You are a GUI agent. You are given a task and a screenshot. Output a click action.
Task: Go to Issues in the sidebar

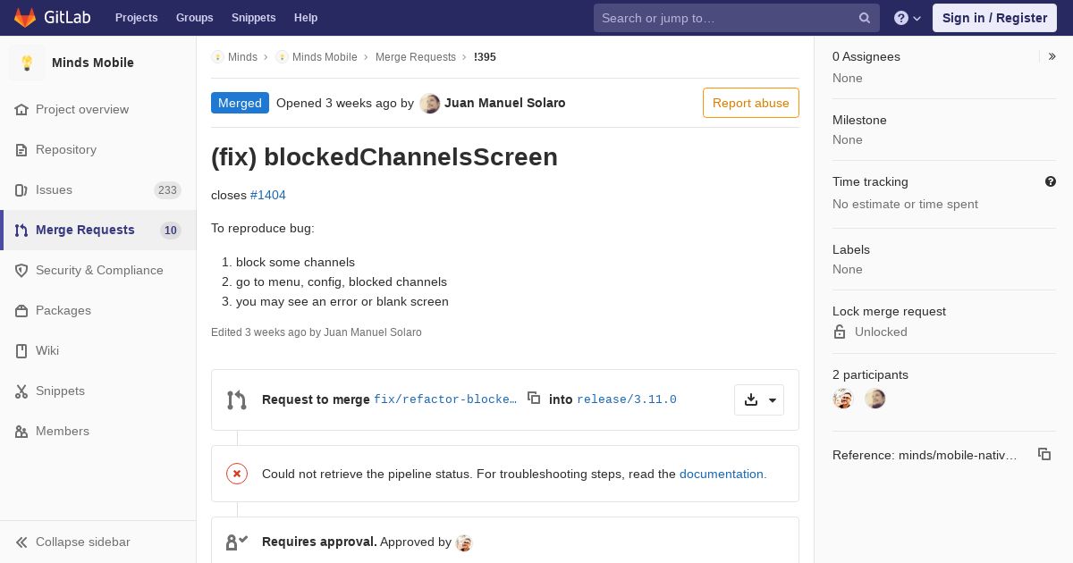[54, 189]
